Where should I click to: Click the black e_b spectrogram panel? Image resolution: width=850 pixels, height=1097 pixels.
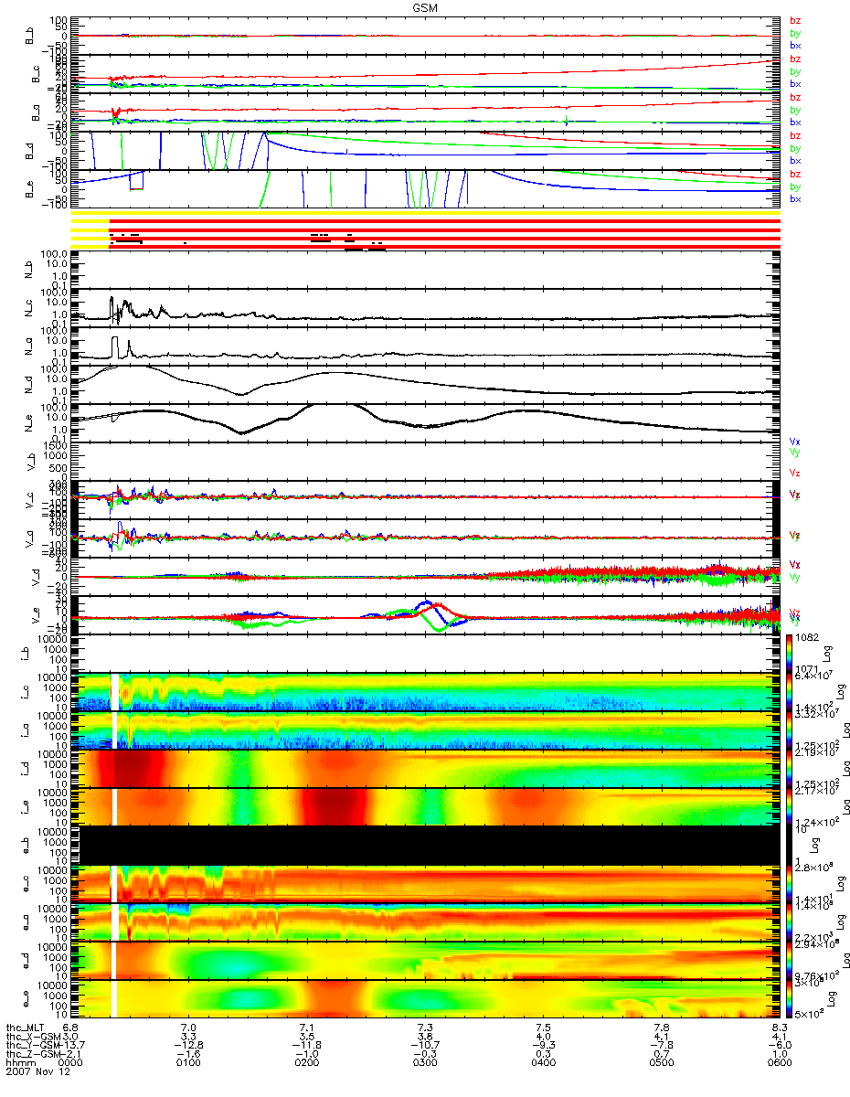pyautogui.click(x=424, y=845)
